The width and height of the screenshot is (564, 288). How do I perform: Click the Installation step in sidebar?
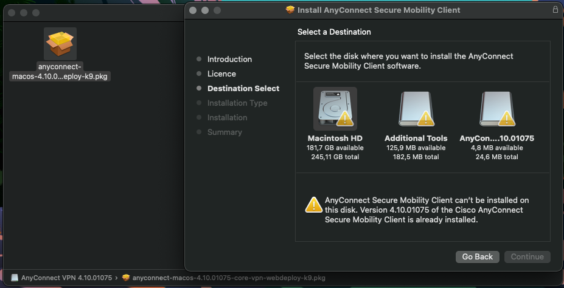pyautogui.click(x=227, y=117)
